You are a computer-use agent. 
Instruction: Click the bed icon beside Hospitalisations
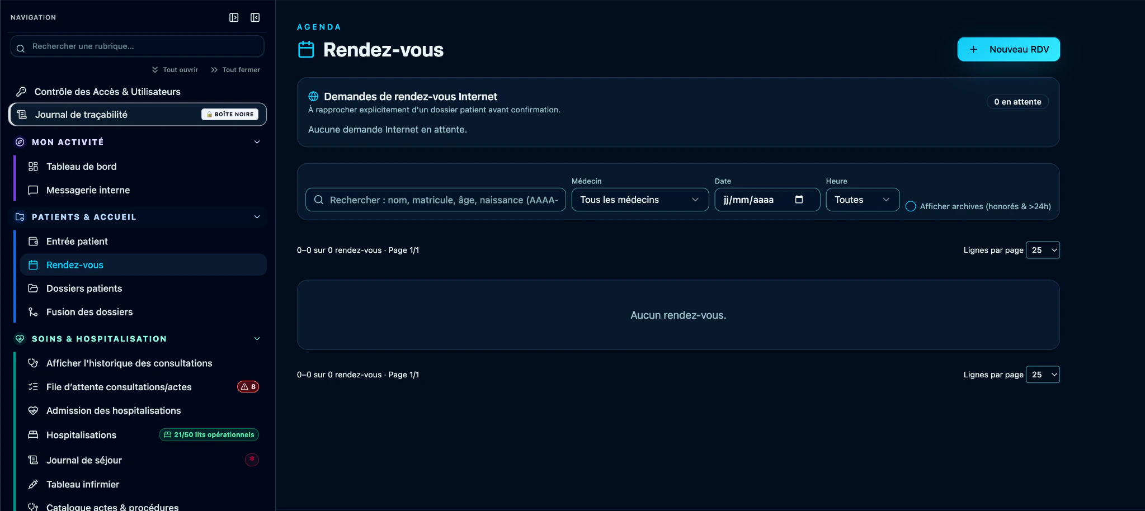(x=33, y=435)
